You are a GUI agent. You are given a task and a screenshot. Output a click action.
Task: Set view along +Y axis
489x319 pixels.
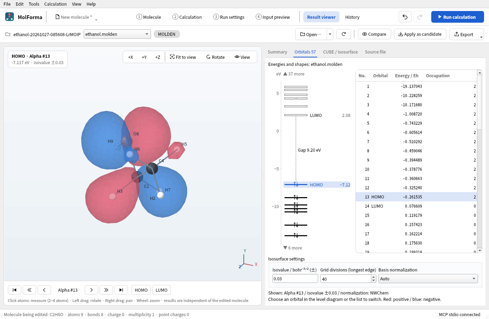coord(144,57)
